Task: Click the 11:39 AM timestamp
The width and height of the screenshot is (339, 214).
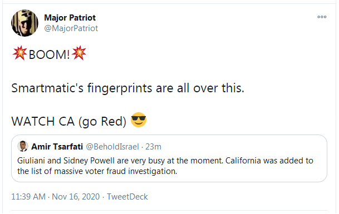Action: click(28, 197)
